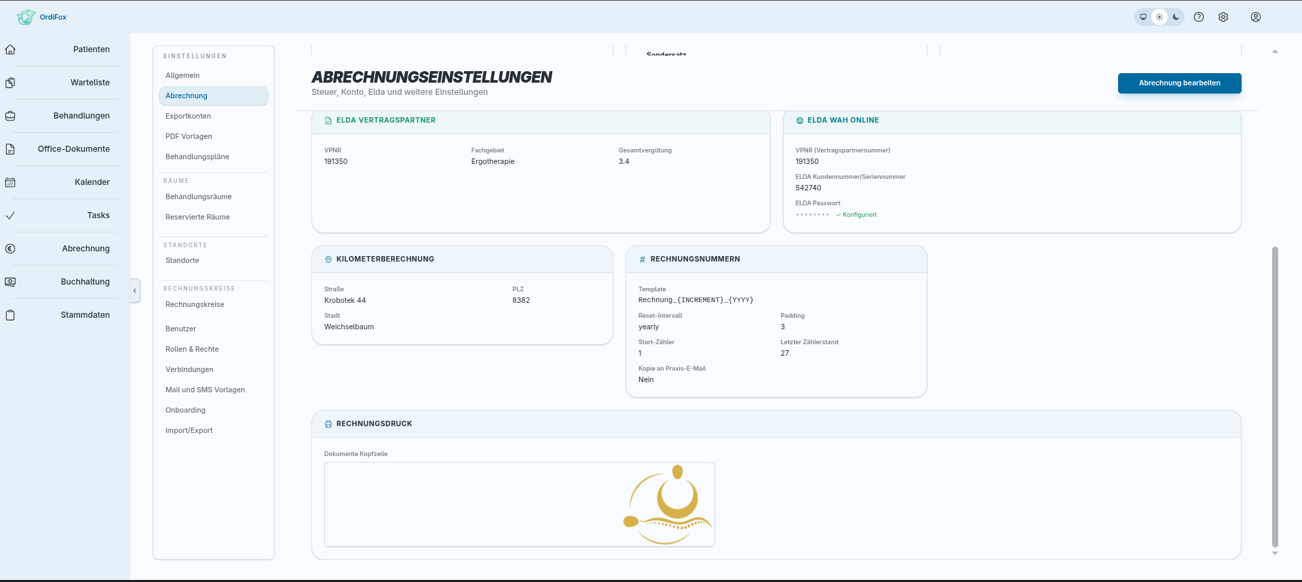Open settings gear icon in header

1223,17
